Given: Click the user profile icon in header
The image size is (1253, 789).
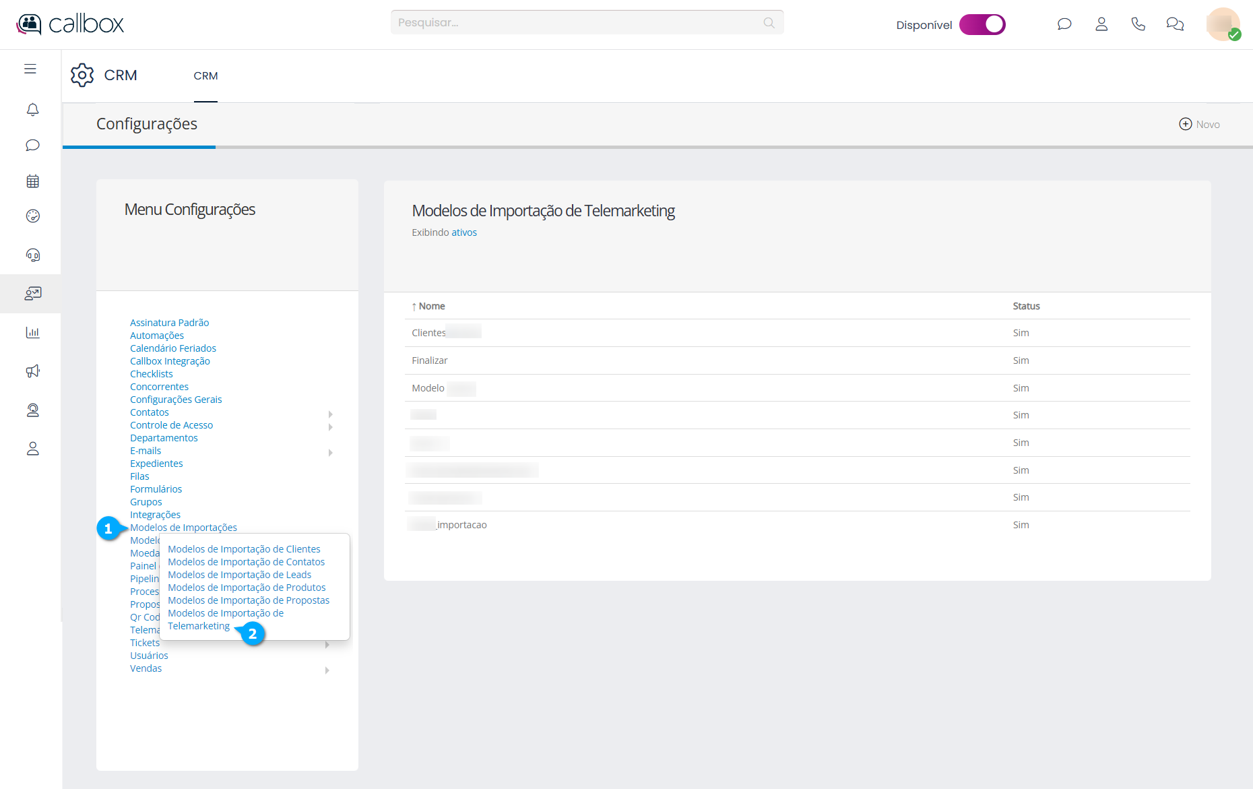Looking at the screenshot, I should tap(1101, 24).
